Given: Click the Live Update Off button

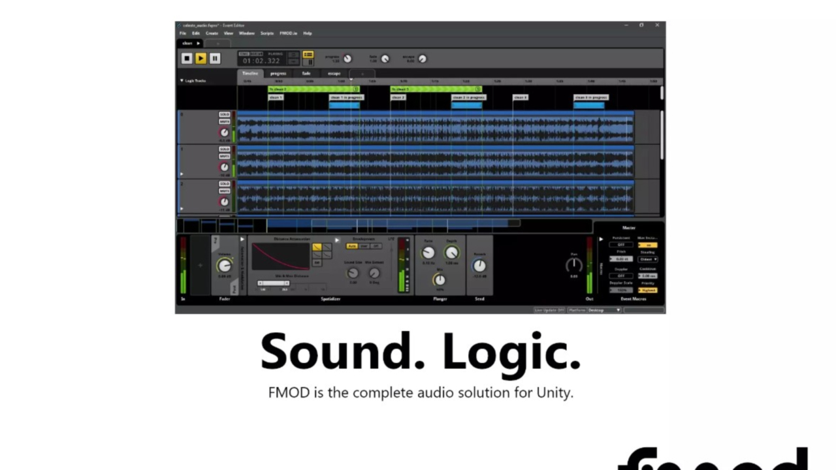Looking at the screenshot, I should tap(549, 310).
